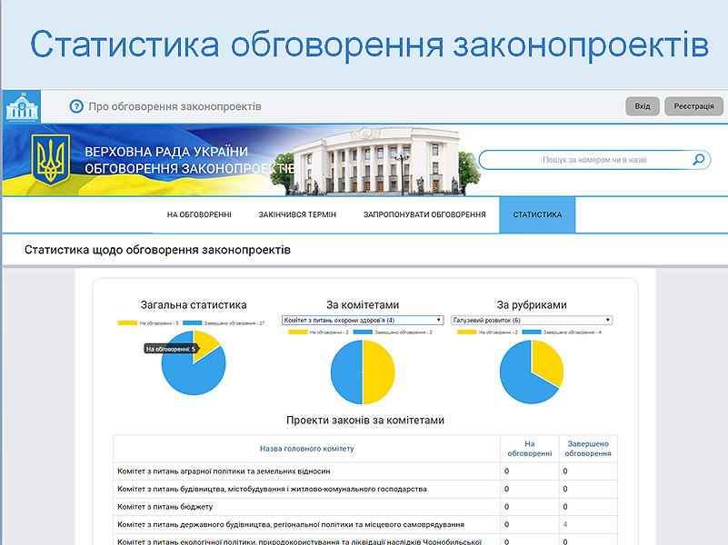Click the magnifier search icon
The height and width of the screenshot is (545, 728).
pyautogui.click(x=698, y=160)
